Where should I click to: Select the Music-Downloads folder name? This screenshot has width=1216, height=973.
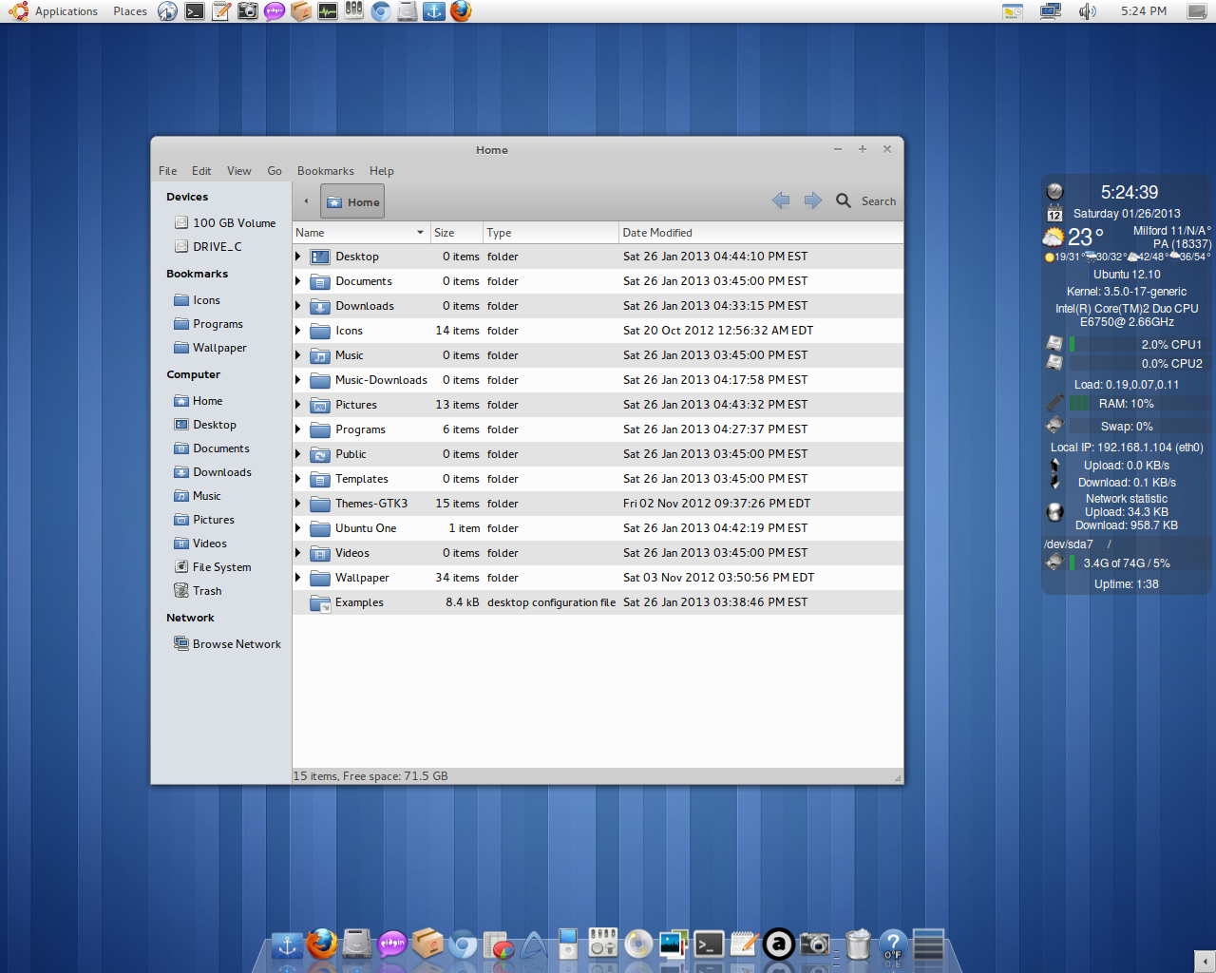[381, 380]
